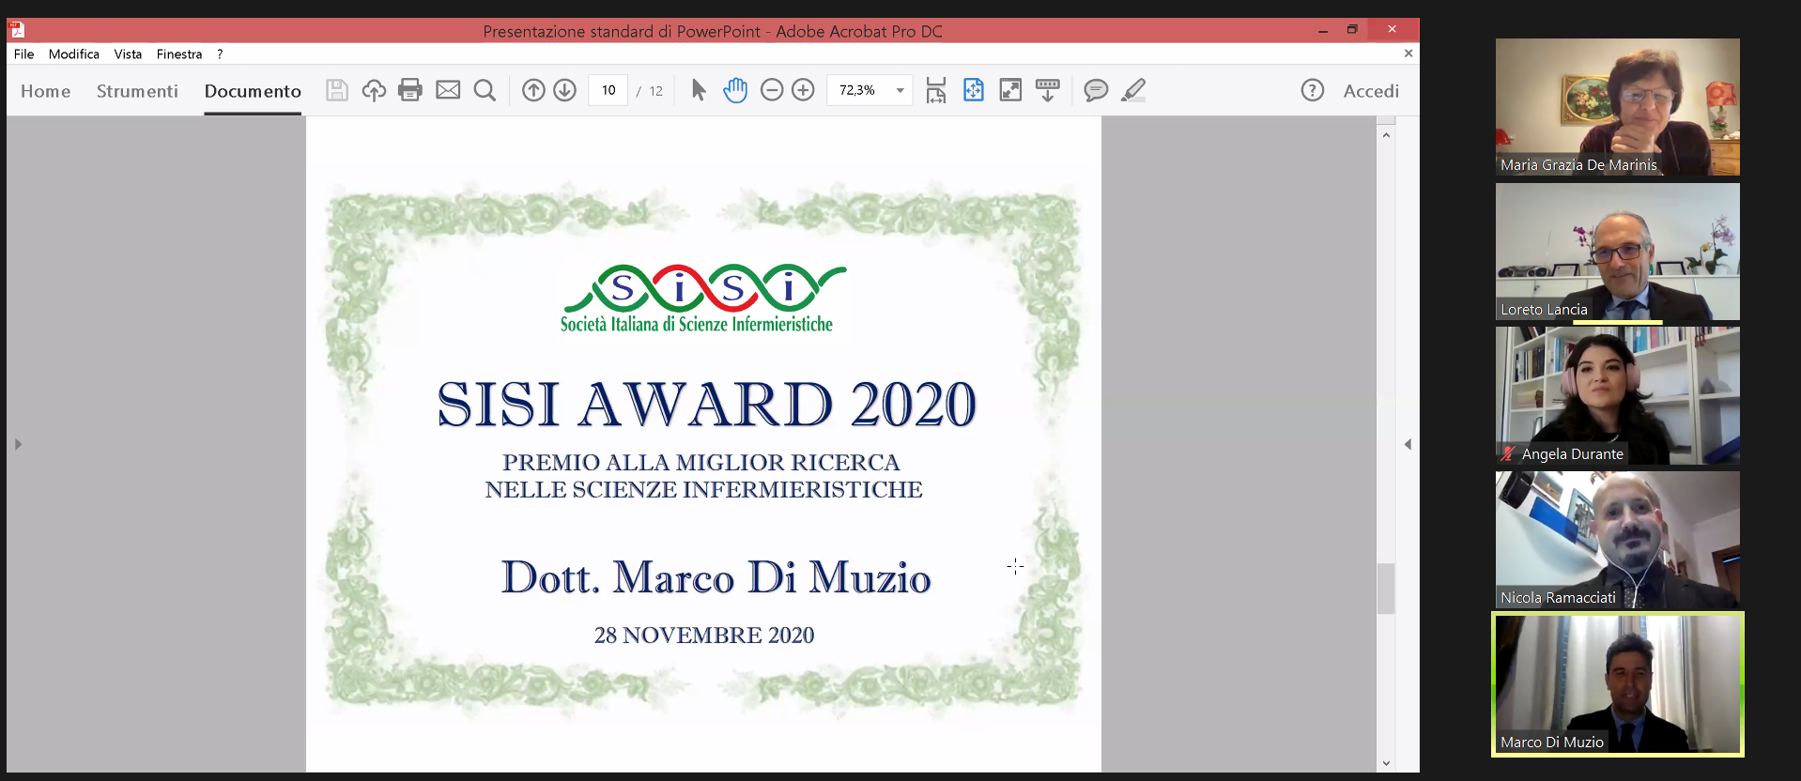Open the ? help menu
1801x781 pixels.
point(220,54)
